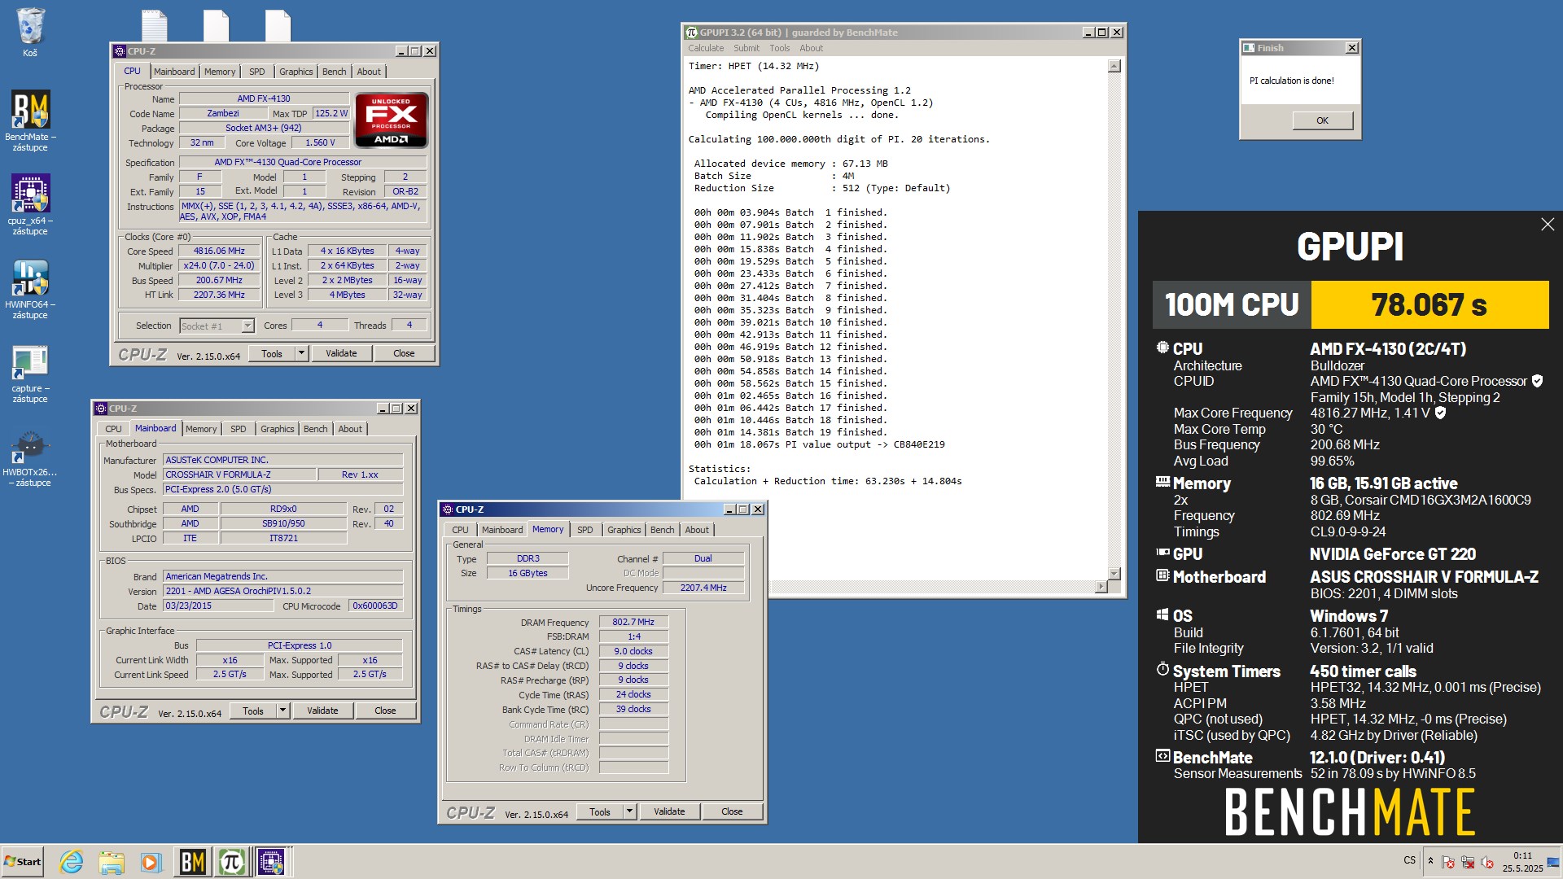
Task: Click the CS language indicator
Action: 1409,860
